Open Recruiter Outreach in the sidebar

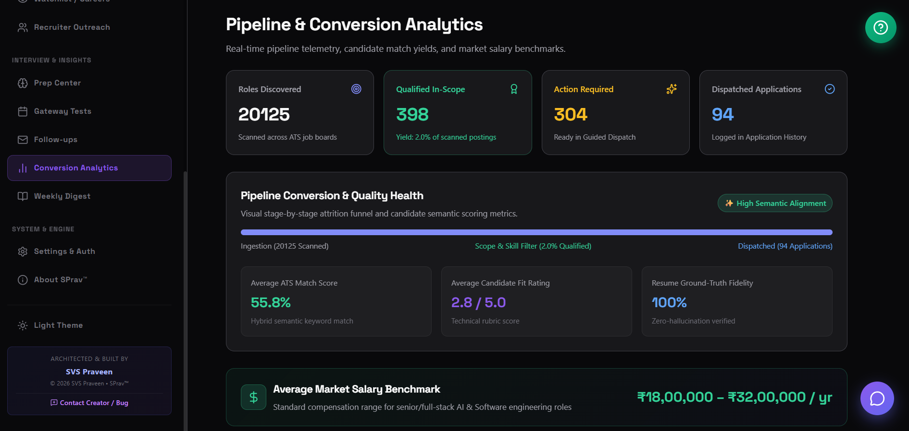pos(89,27)
